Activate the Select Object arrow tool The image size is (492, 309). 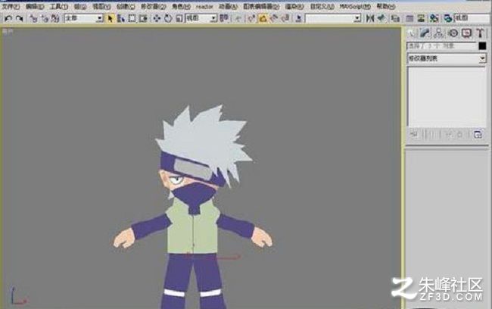110,18
